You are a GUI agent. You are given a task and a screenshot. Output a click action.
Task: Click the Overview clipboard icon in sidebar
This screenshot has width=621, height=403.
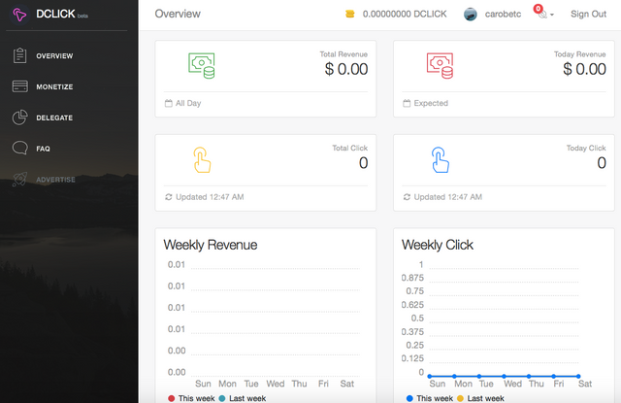[x=19, y=55]
